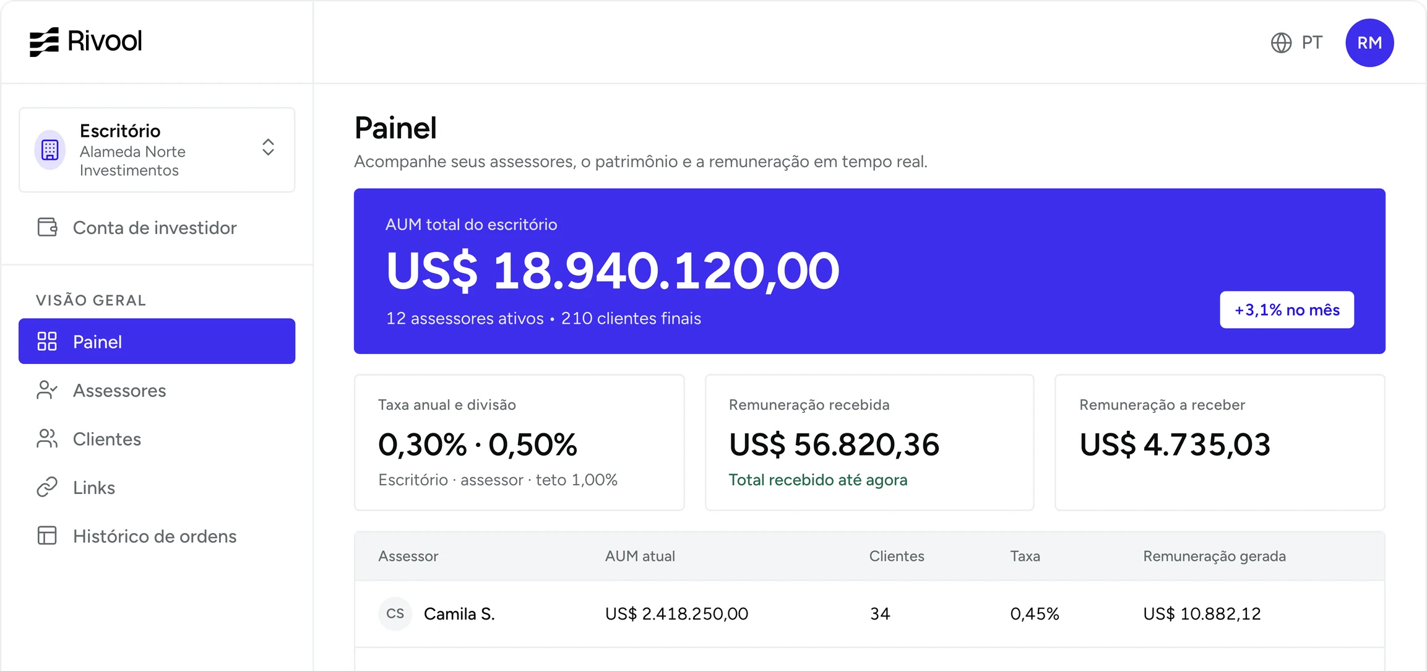Click the +3,1% no mês badge
This screenshot has width=1427, height=671.
pyautogui.click(x=1287, y=310)
